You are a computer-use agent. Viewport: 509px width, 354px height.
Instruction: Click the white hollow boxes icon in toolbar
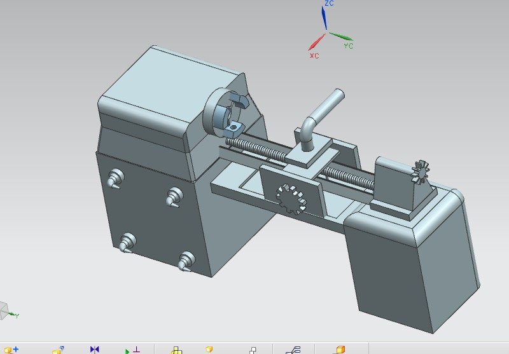[253, 350]
